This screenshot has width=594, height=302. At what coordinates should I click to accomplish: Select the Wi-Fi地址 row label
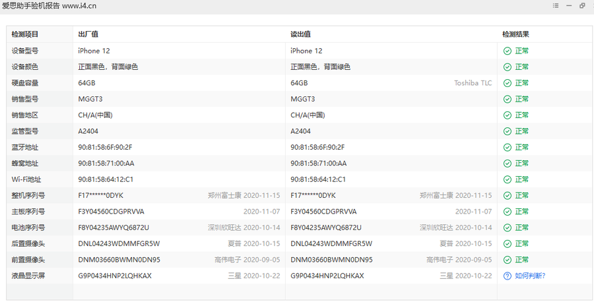point(26,179)
